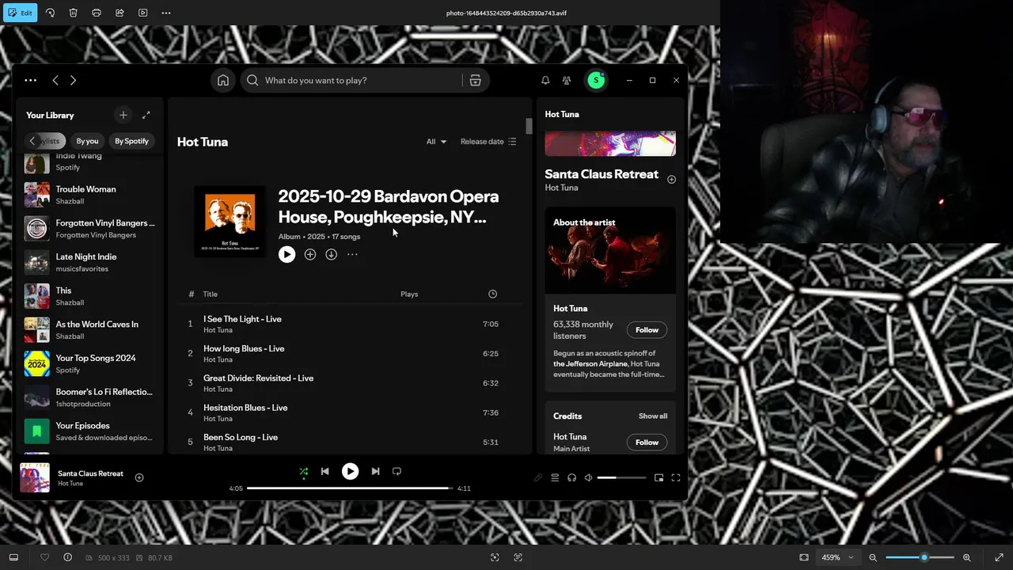
Task: Skip to the previous track
Action: pos(324,471)
